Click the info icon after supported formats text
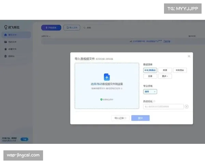 [x=121, y=88]
